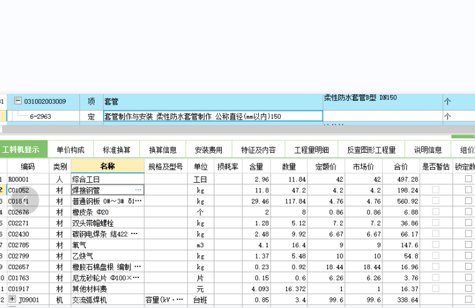Tick the 锁定 checkbox for 普通钢板 row
Image resolution: width=475 pixels, height=308 pixels.
(468, 201)
